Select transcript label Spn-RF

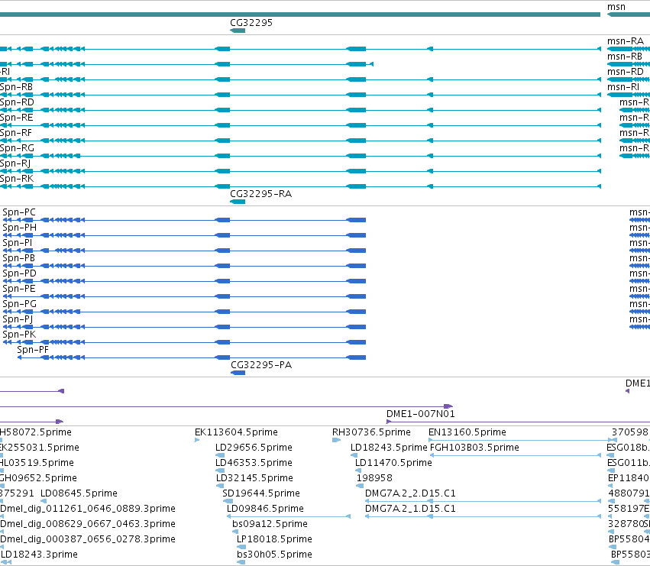click(x=16, y=134)
